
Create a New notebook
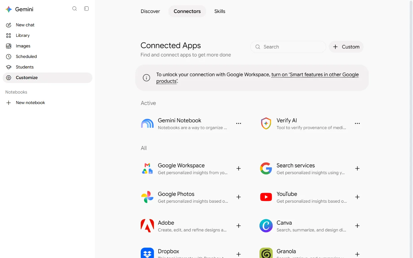(x=48, y=103)
